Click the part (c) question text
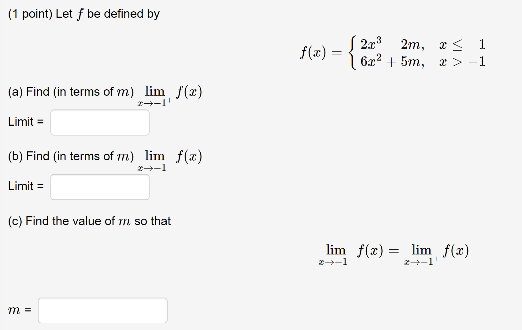 (x=90, y=221)
